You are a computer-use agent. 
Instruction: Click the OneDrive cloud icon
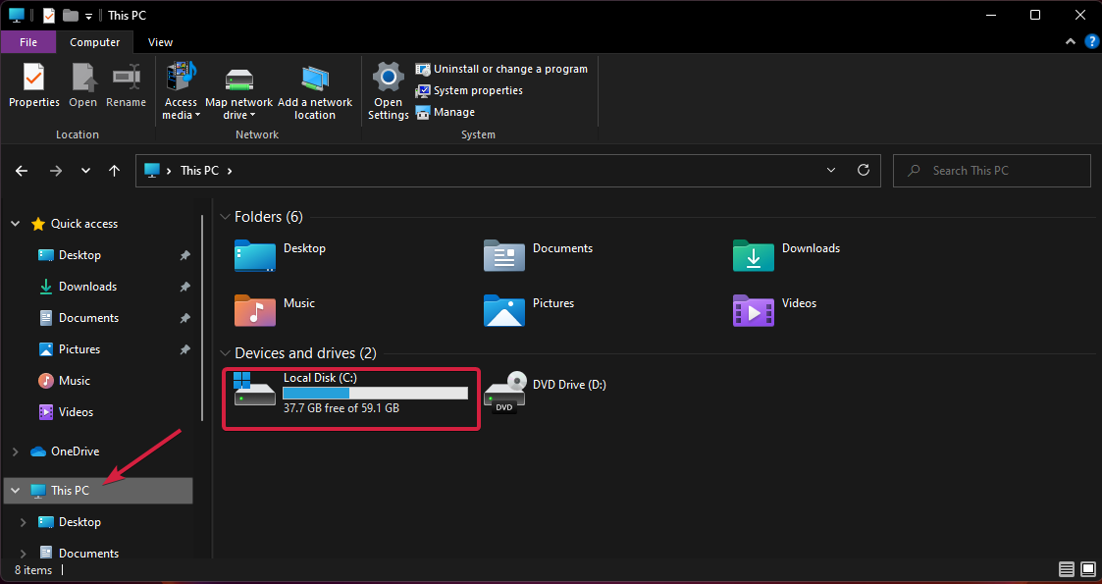coord(38,451)
